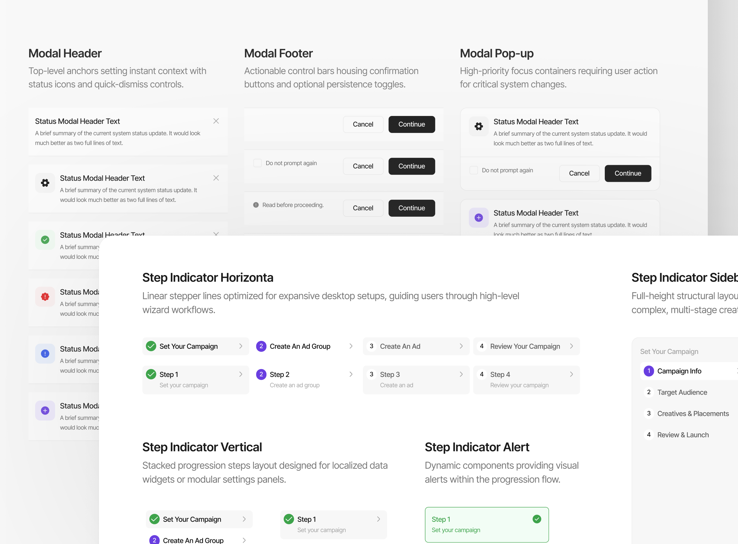Viewport: 738px width, 544px height.
Task: Click green check on horizontal Step 1 card
Action: click(x=151, y=374)
